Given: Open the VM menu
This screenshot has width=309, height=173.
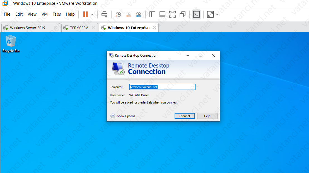Looking at the screenshot, I should coord(44,14).
